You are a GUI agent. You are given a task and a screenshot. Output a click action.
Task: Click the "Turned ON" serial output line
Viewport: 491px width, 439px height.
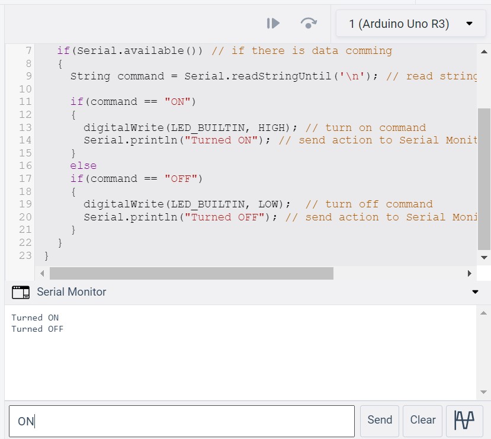[x=35, y=318]
